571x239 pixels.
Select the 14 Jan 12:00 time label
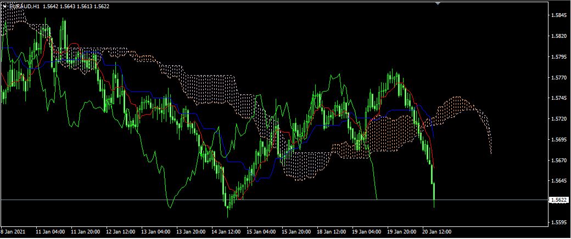pos(226,232)
